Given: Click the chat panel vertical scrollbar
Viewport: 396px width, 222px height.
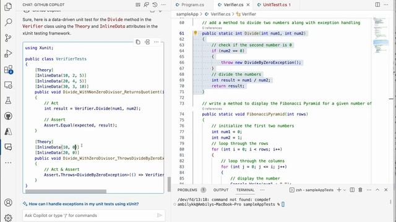Looking at the screenshot, I should click(169, 184).
